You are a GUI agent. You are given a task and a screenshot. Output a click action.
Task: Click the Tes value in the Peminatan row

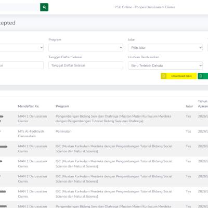(x=188, y=132)
